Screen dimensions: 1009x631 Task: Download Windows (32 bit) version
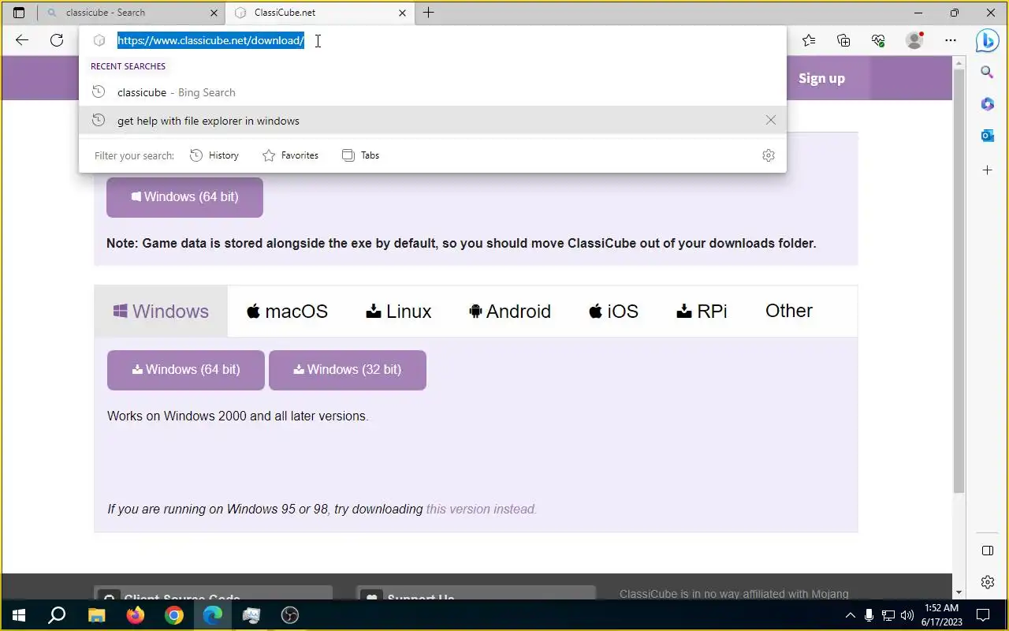pyautogui.click(x=348, y=370)
